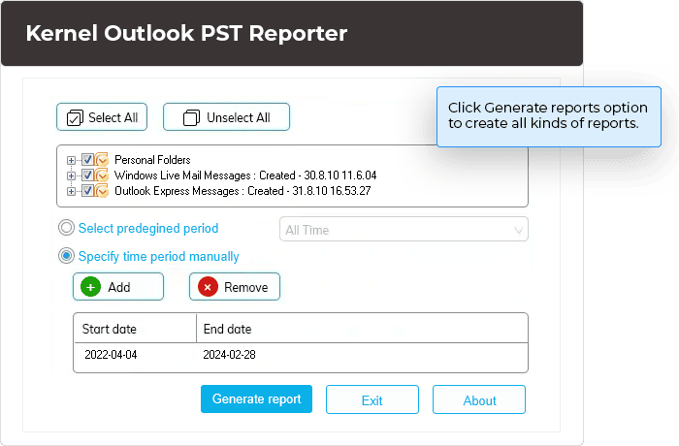Select the 2022-04-04 start date cell
Screen dimensions: 679x446
pos(111,355)
